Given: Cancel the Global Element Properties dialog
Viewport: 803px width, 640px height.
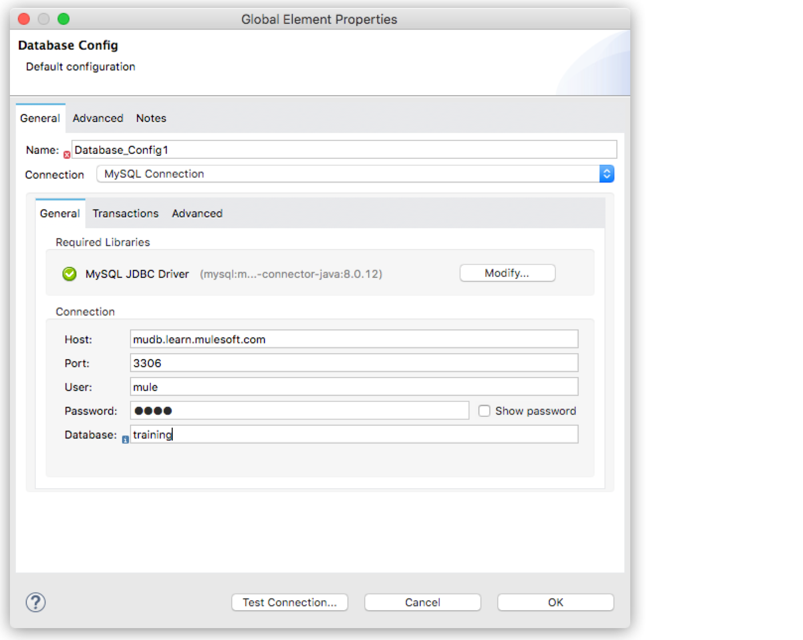Looking at the screenshot, I should pyautogui.click(x=422, y=602).
